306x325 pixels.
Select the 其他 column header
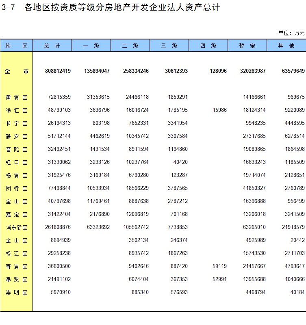pos(286,46)
